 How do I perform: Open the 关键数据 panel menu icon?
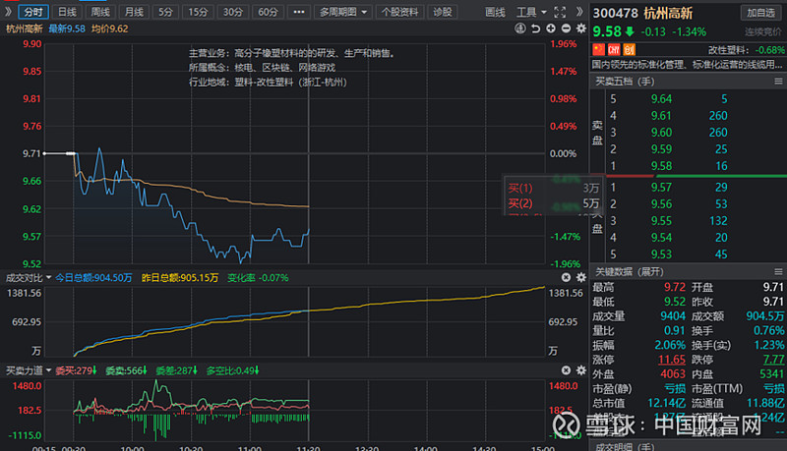(x=778, y=271)
